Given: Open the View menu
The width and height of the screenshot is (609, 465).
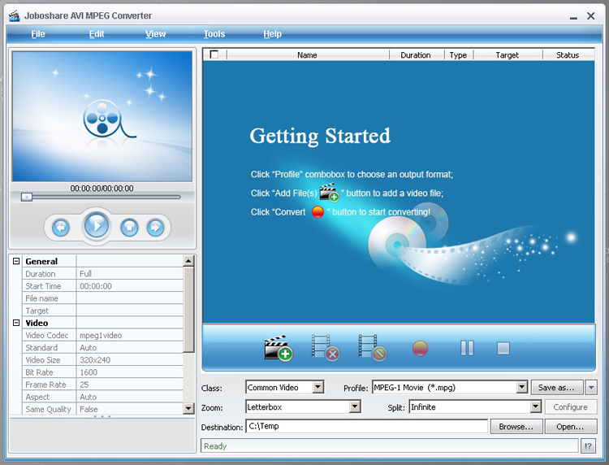Looking at the screenshot, I should click(x=155, y=34).
